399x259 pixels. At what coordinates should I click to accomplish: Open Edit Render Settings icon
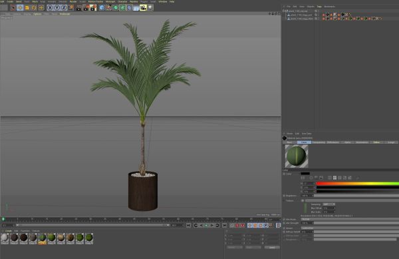point(93,8)
